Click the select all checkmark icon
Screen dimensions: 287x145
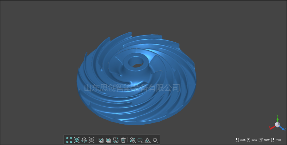pyautogui.click(x=101, y=140)
